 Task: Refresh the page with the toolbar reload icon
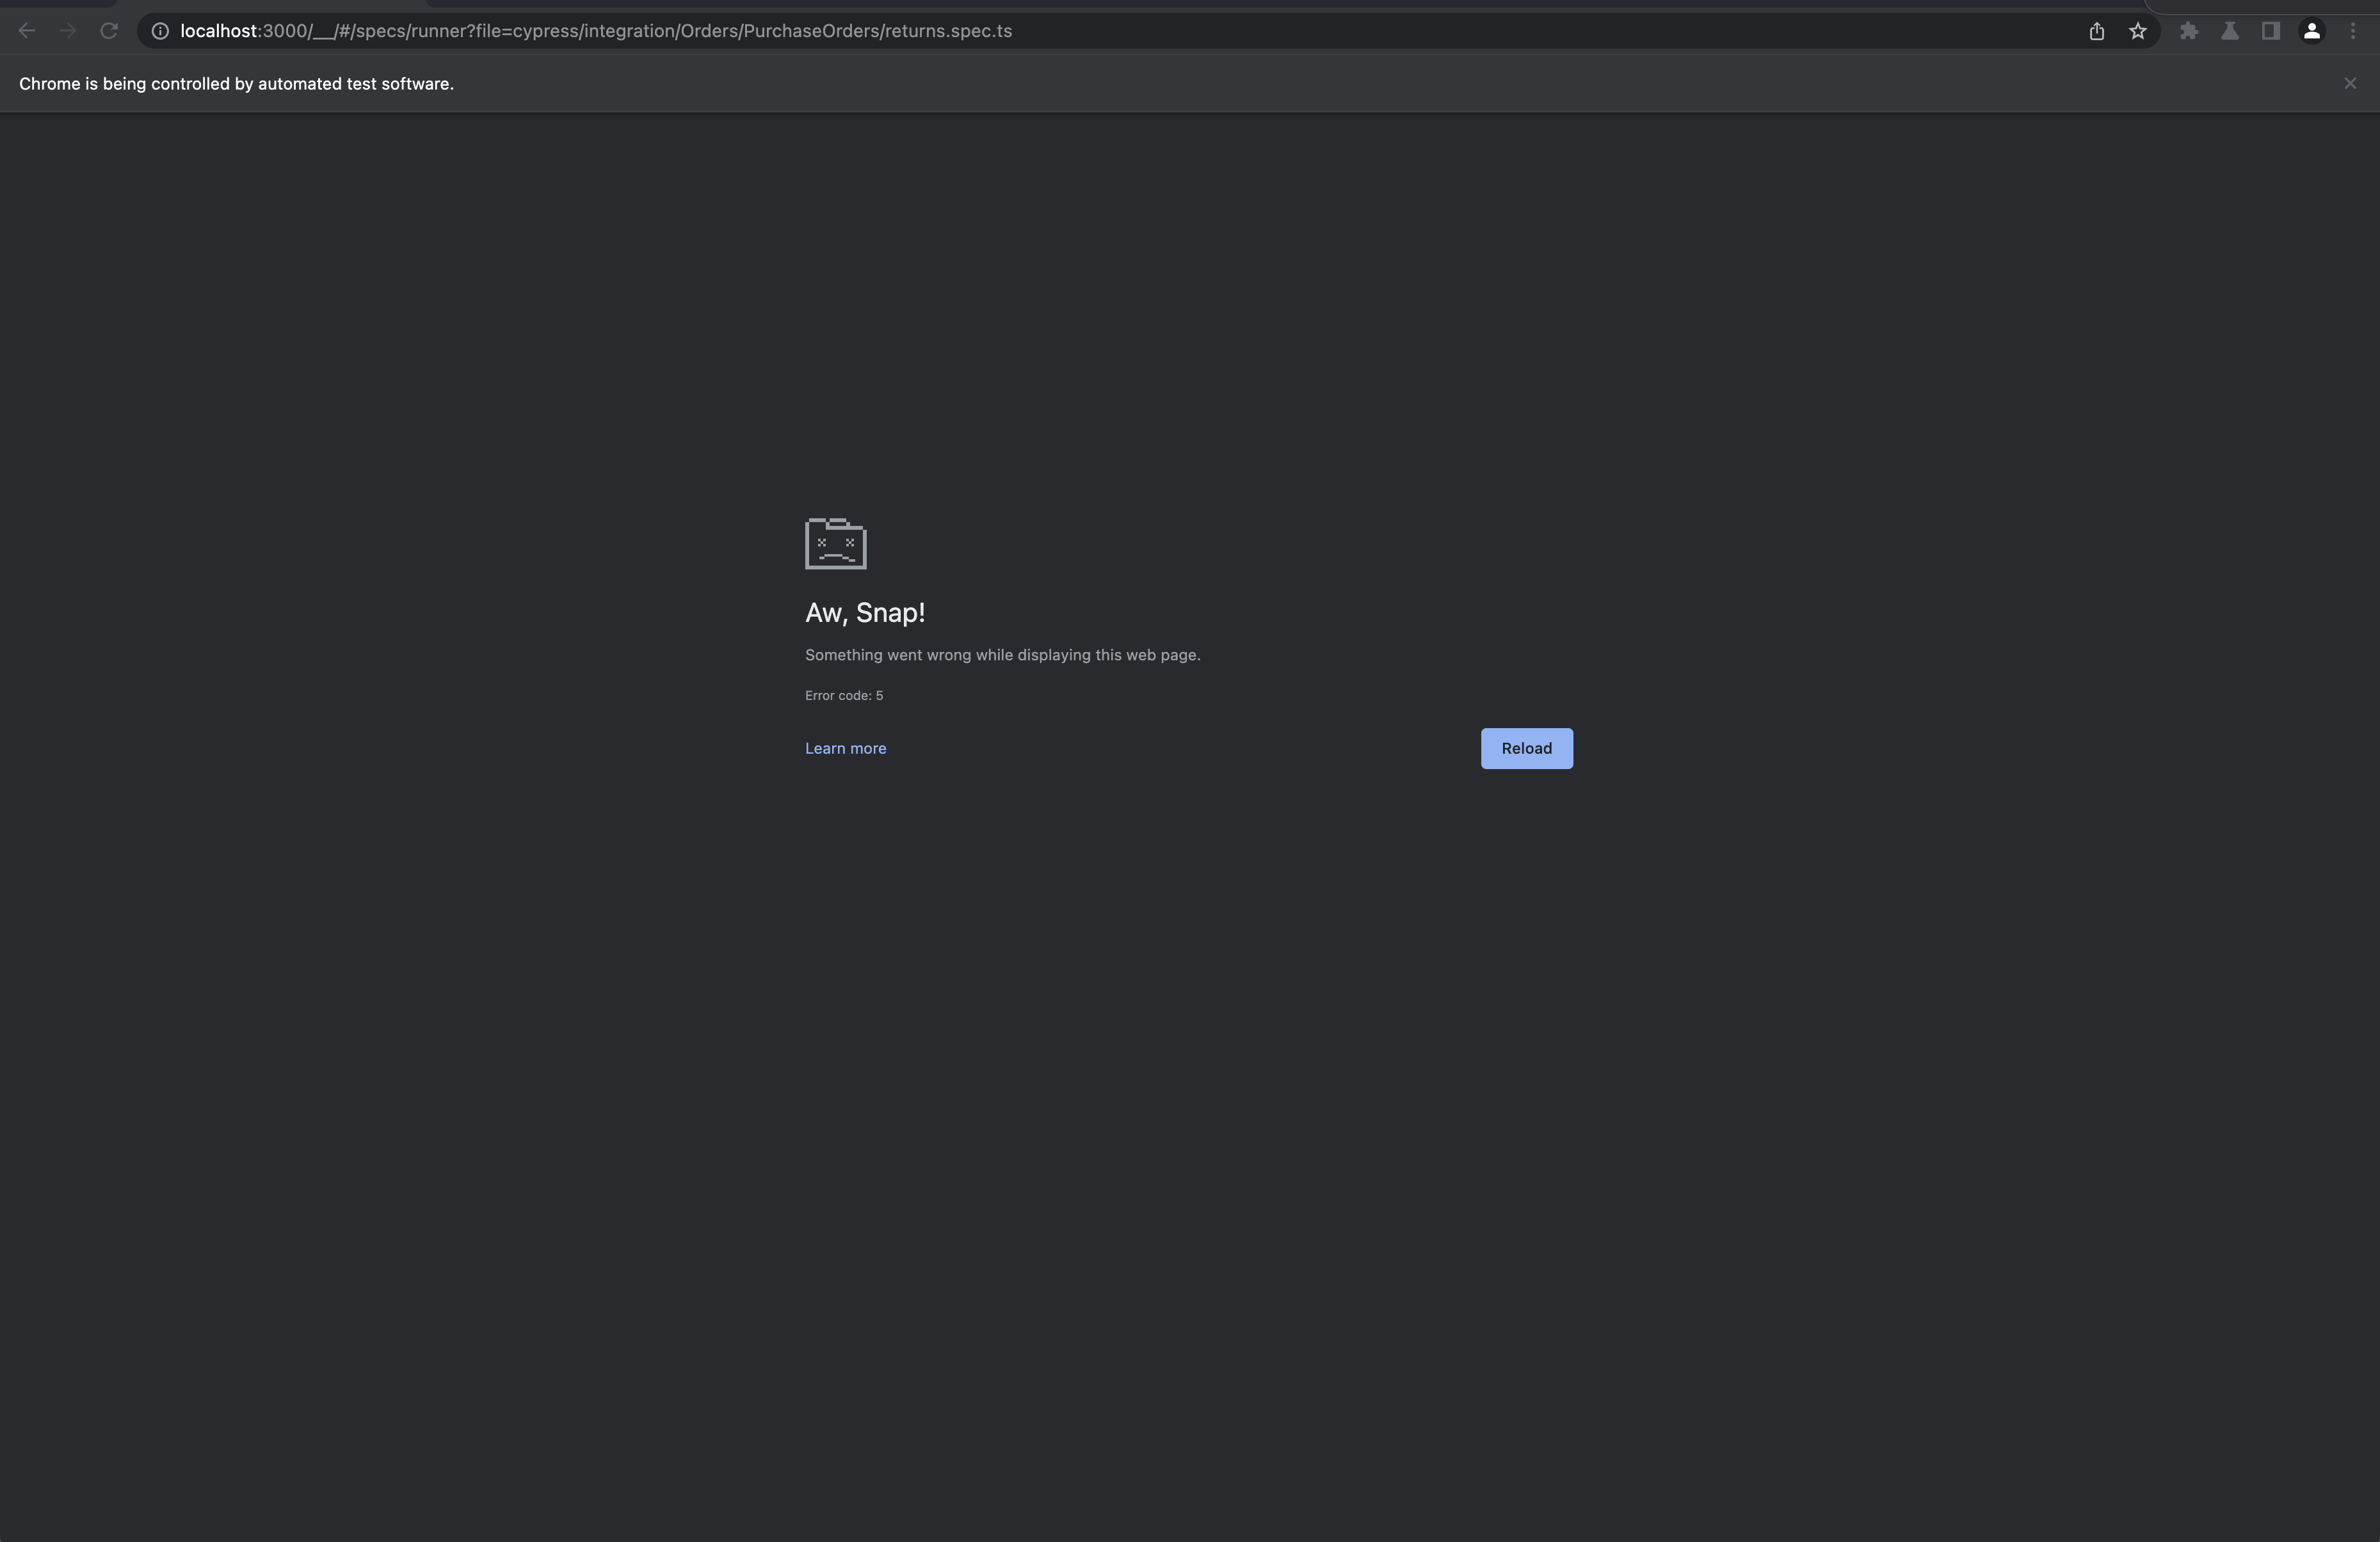pyautogui.click(x=109, y=30)
